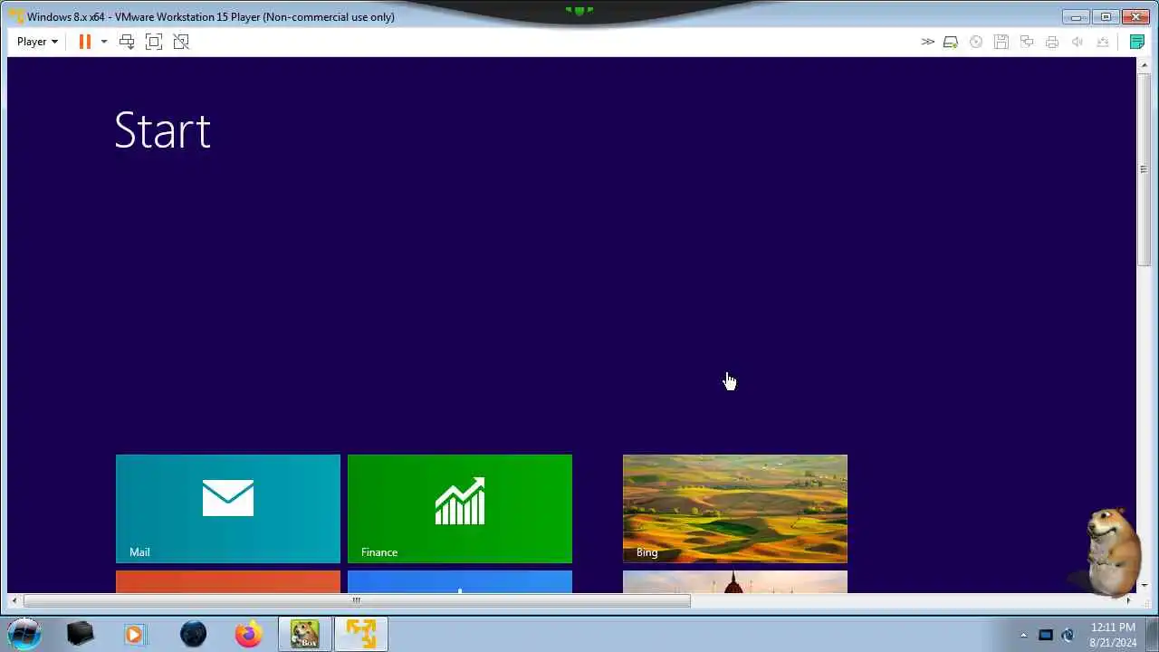
Task: Open the Player menu
Action: point(37,42)
